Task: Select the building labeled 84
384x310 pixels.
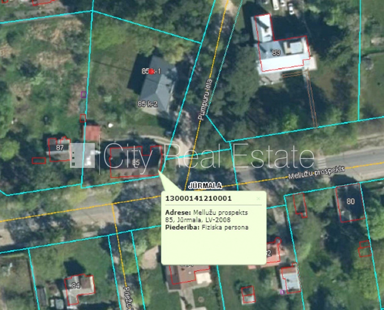Action: coord(76,286)
